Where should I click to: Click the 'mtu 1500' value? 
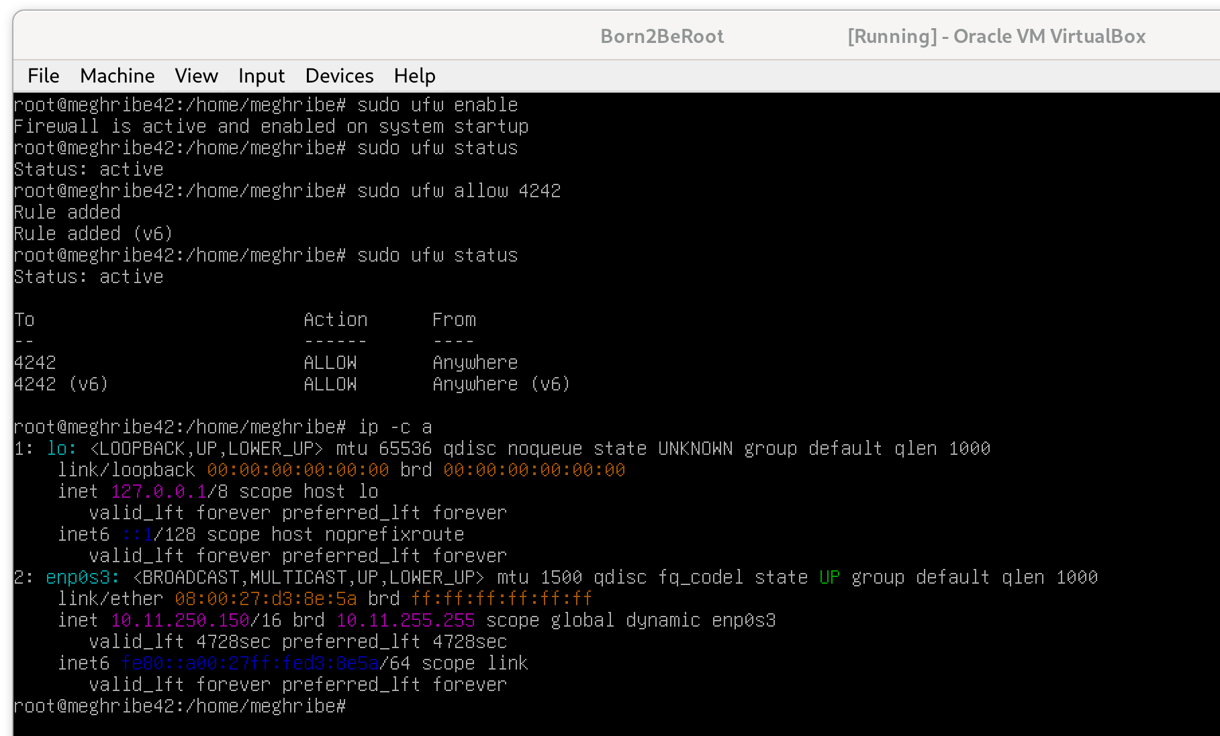pos(540,578)
